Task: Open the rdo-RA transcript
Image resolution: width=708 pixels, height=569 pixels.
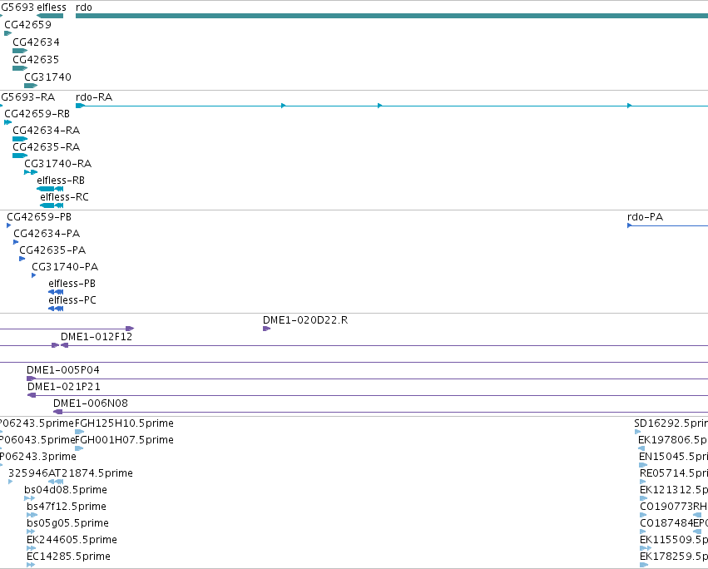Action: 392,106
